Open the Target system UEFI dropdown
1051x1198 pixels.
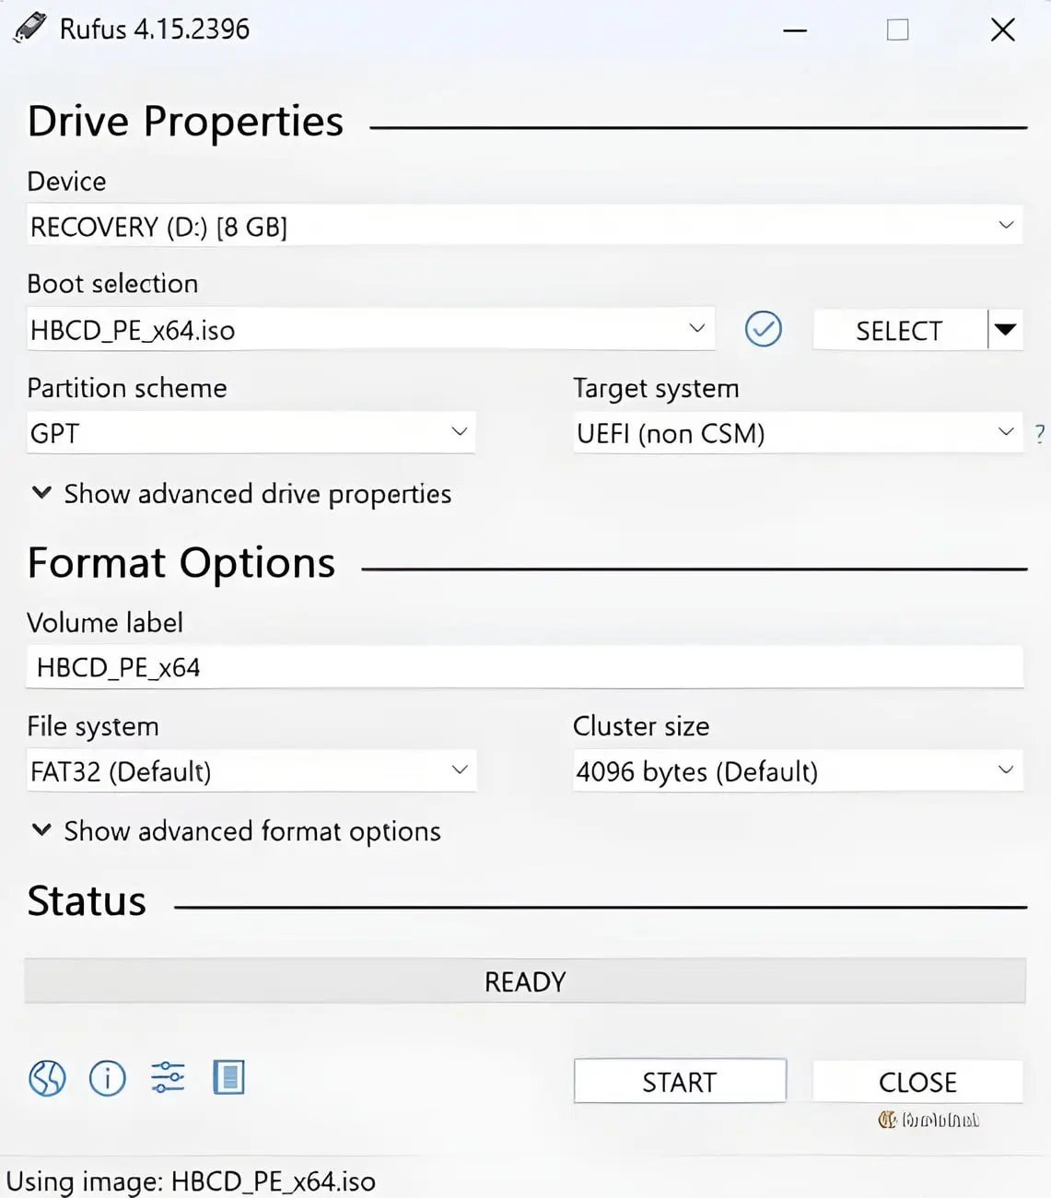(x=798, y=432)
